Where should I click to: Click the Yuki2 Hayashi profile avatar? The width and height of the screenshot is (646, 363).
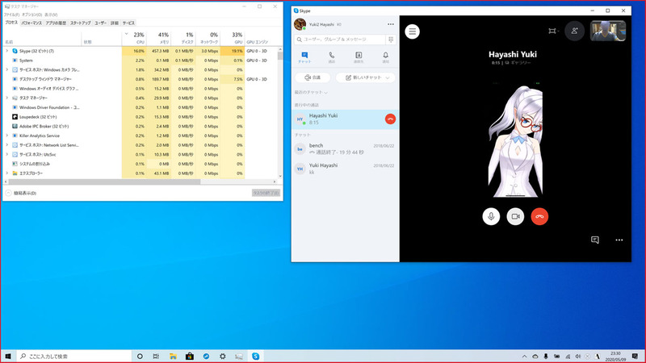(x=300, y=24)
